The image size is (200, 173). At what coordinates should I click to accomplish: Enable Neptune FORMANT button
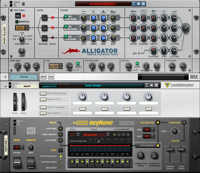tap(184, 123)
